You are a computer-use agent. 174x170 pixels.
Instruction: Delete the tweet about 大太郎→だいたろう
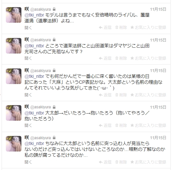point(121,125)
